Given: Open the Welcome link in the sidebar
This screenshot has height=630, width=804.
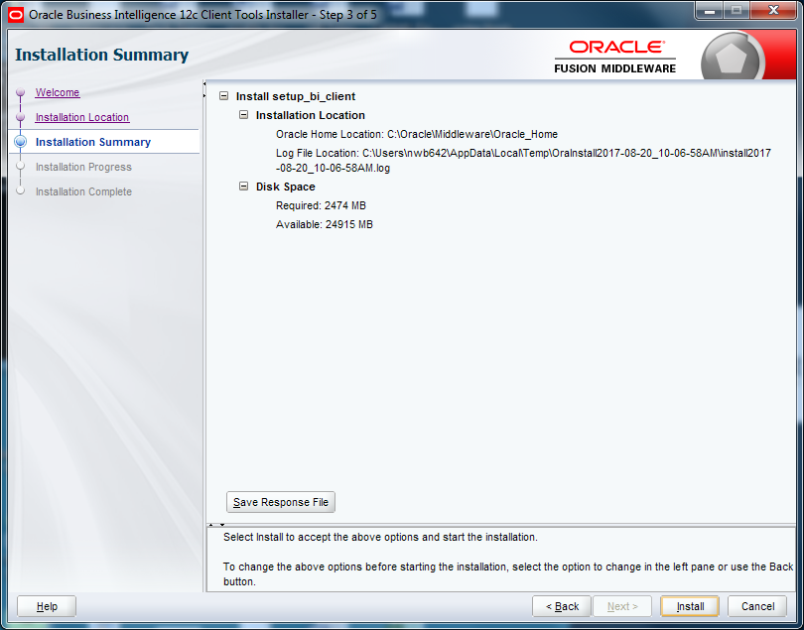Looking at the screenshot, I should coord(57,92).
